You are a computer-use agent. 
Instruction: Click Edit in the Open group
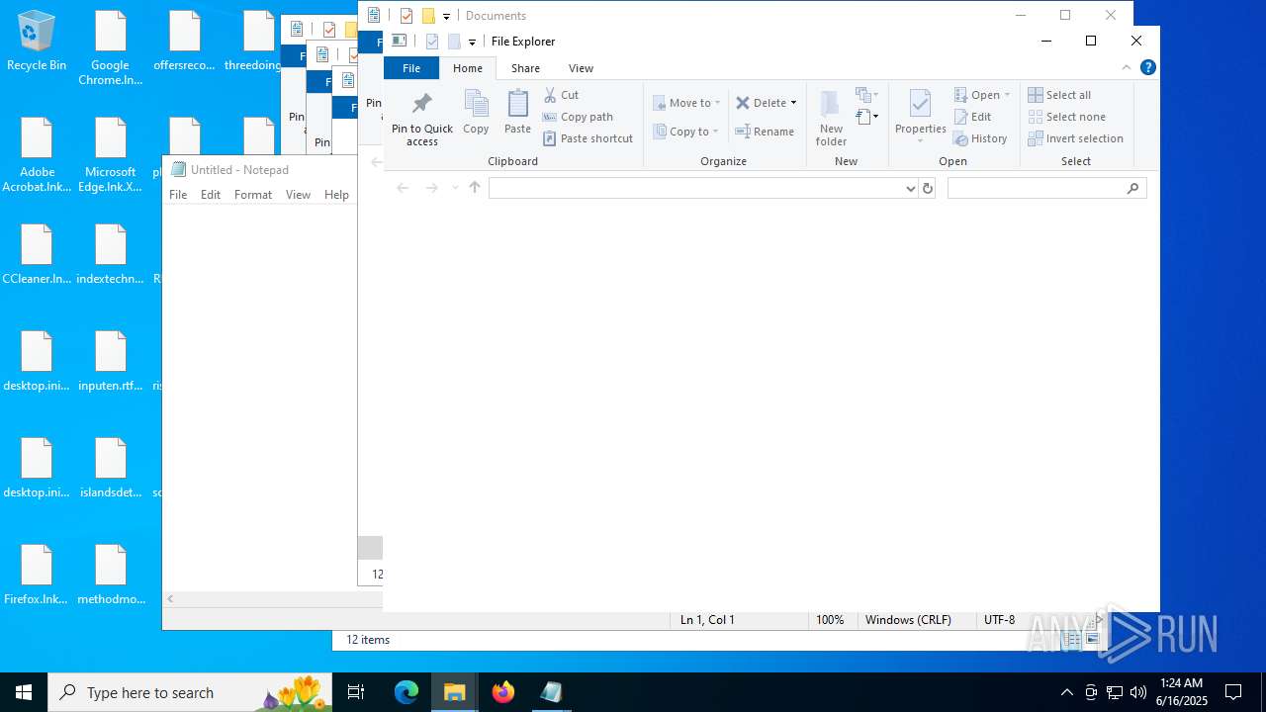tap(972, 117)
